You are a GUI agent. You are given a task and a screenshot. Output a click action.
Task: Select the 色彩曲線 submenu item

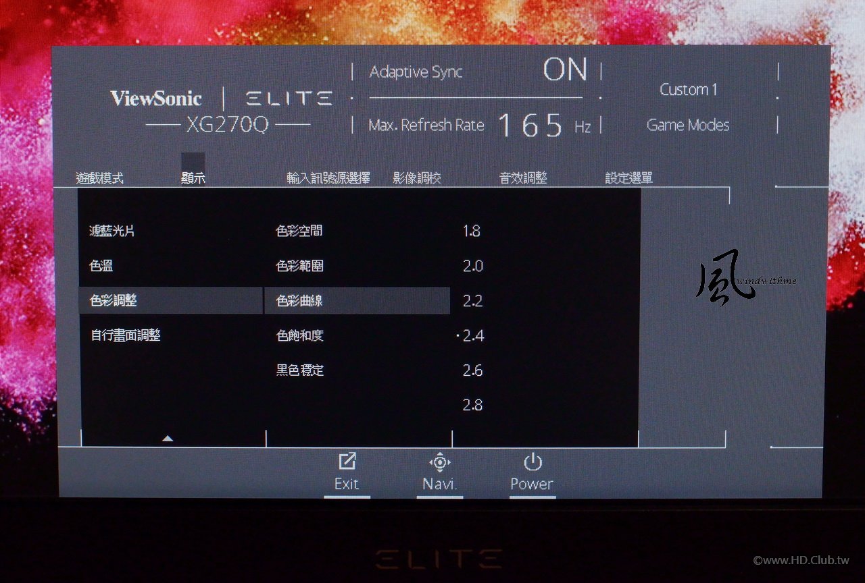[357, 300]
